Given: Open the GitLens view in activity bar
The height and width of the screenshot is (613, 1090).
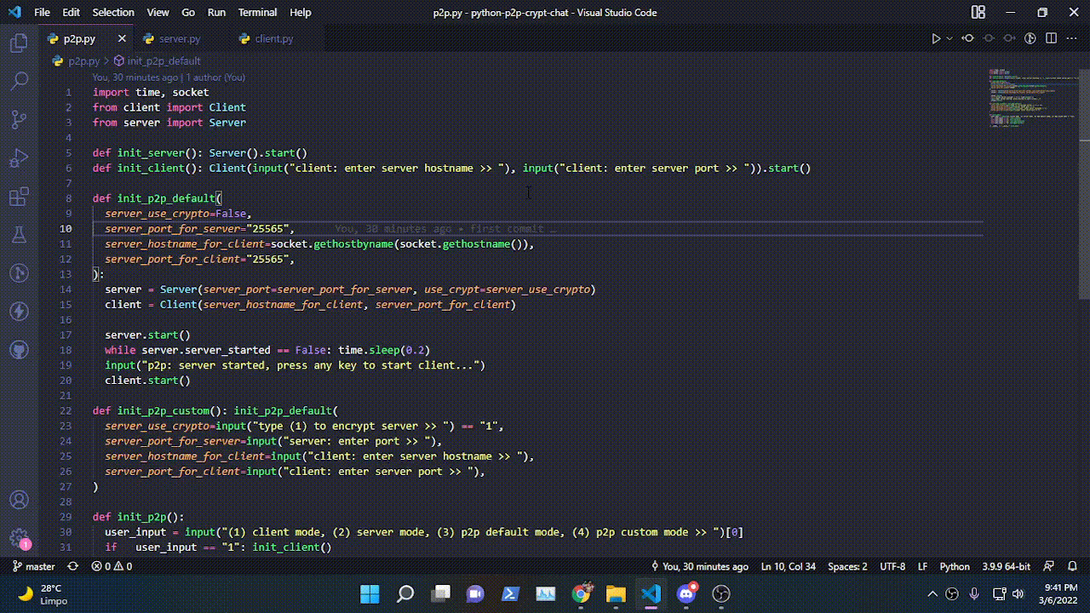Looking at the screenshot, I should click(x=19, y=273).
